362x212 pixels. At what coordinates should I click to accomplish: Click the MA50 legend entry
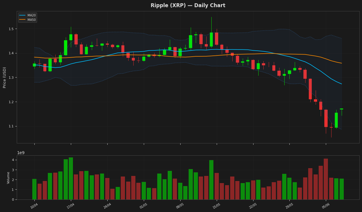tap(28, 20)
